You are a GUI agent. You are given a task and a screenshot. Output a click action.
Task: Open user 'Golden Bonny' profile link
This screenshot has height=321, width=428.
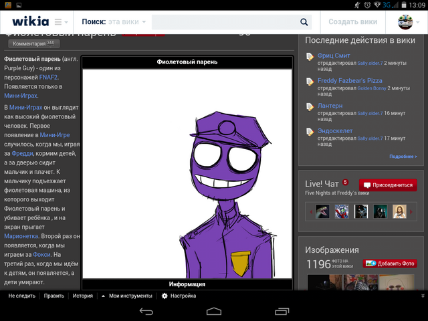(372, 88)
